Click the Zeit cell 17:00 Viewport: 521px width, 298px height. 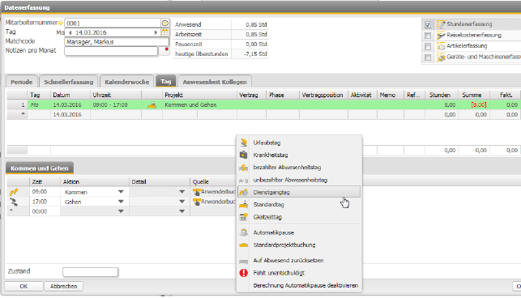pos(45,202)
